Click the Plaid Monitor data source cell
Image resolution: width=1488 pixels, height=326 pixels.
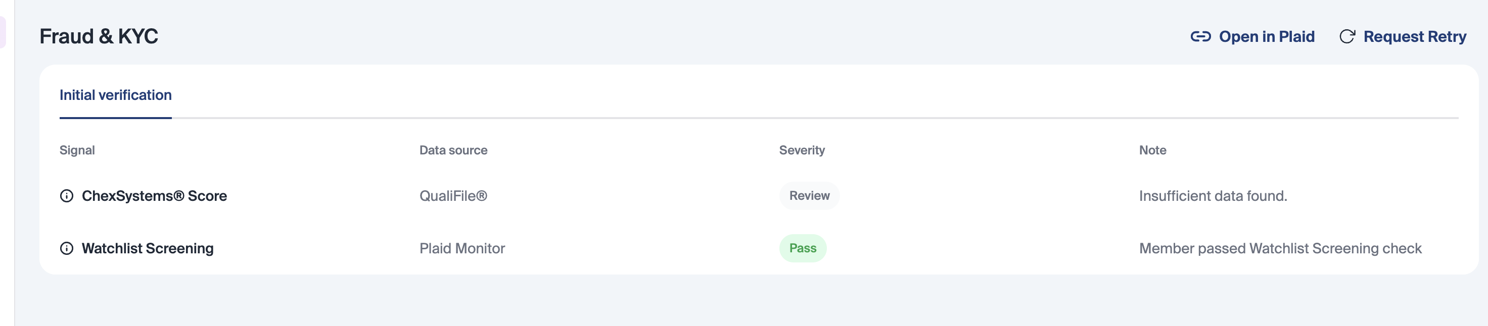461,249
